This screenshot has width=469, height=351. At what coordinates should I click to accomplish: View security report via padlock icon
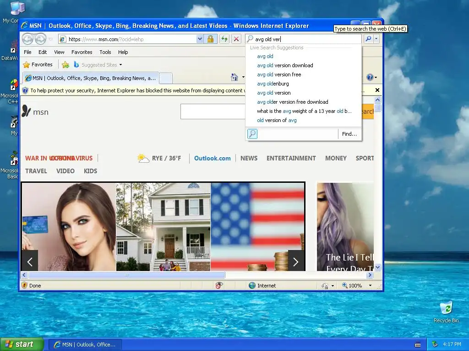tap(210, 39)
